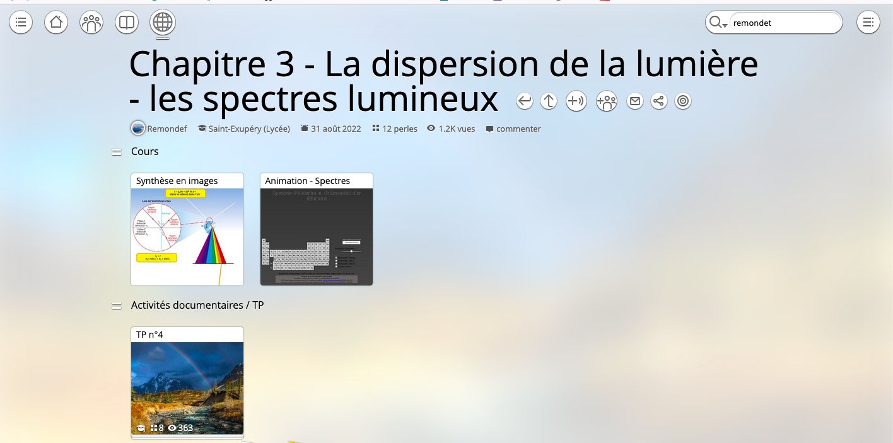The height and width of the screenshot is (443, 893).
Task: Open the team members icon
Action: pyautogui.click(x=91, y=22)
